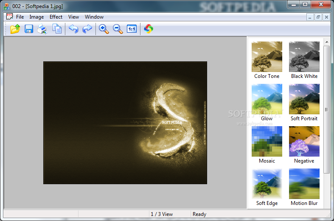Screen dimensions: 334x221
Task: Click the 'Soft Portrait' label text
Action: point(304,119)
